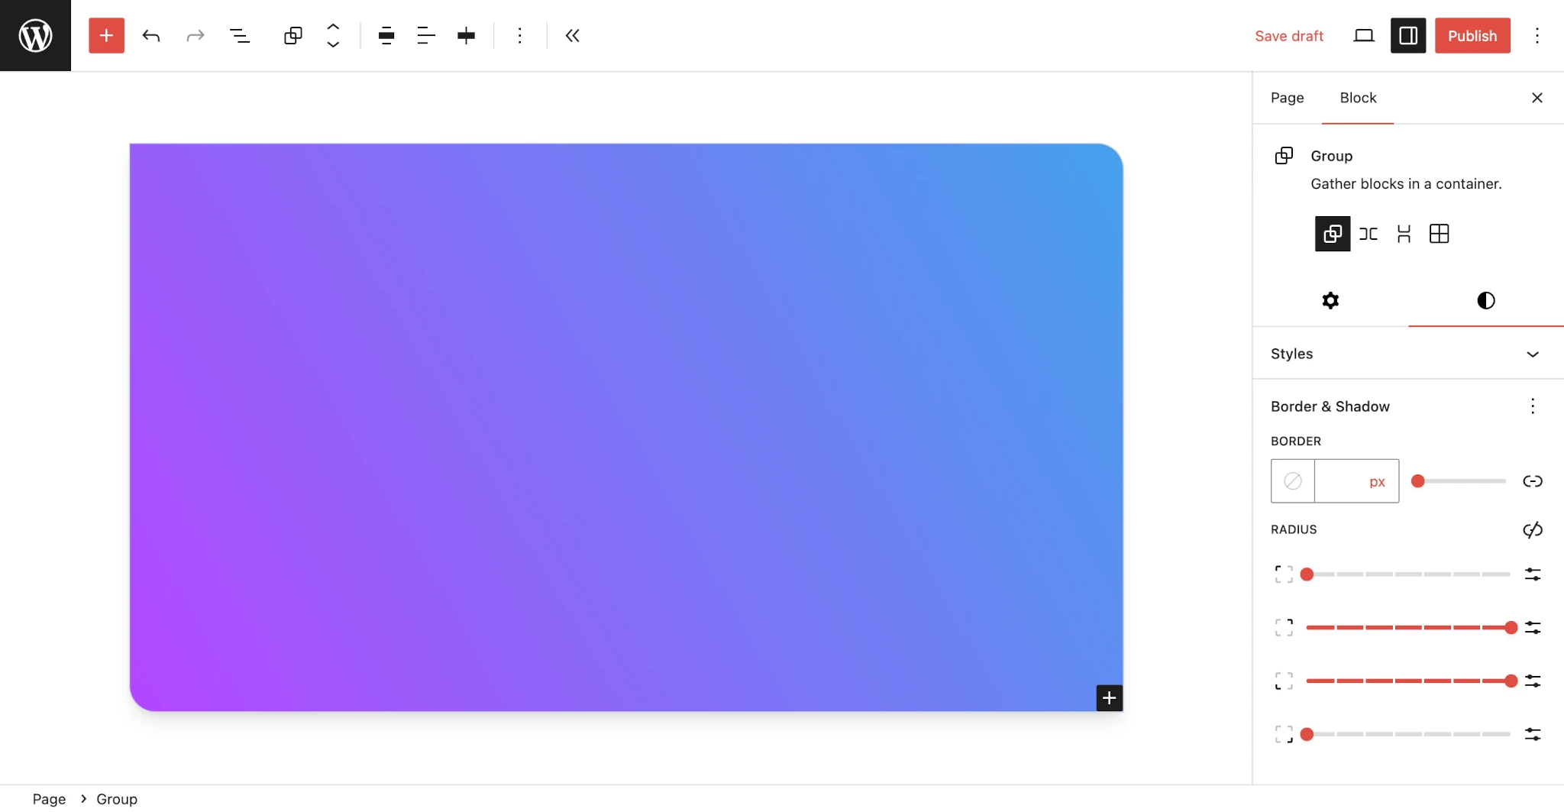Move the block down
Image resolution: width=1564 pixels, height=812 pixels.
[x=333, y=45]
